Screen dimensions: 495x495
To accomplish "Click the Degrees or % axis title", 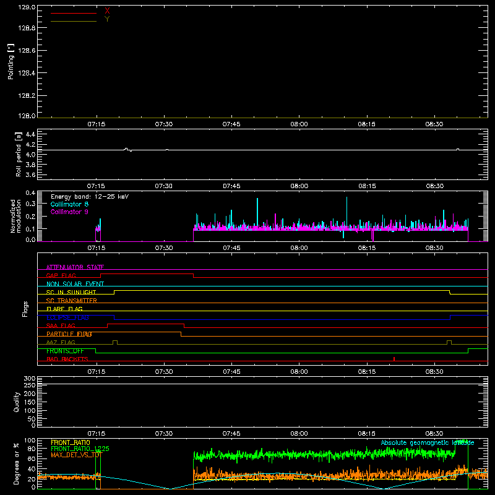I will click(17, 463).
